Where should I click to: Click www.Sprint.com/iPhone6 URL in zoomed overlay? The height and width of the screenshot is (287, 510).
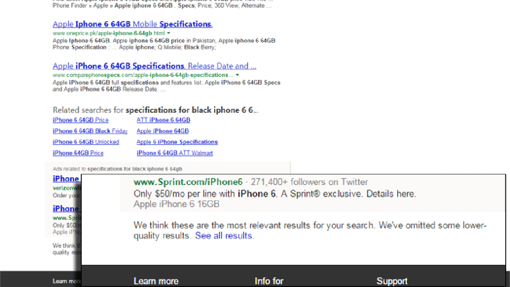(x=188, y=182)
